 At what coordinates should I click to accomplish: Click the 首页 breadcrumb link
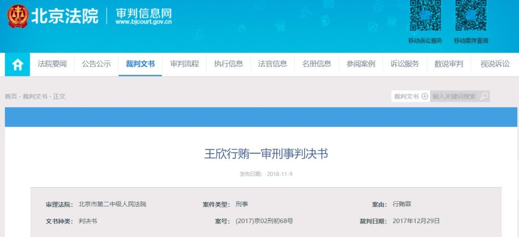11,96
